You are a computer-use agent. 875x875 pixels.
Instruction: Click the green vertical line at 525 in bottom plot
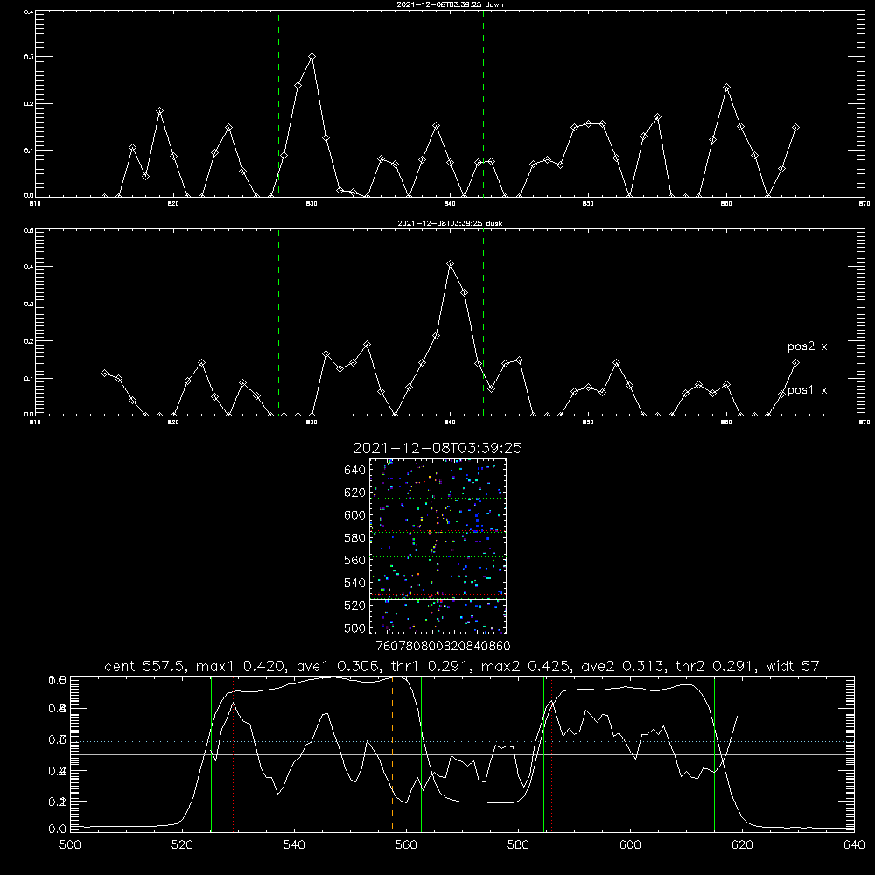211,753
